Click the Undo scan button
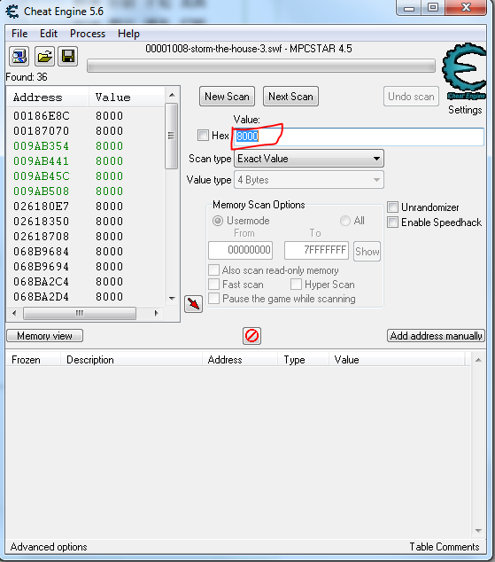The image size is (495, 562). [x=411, y=97]
